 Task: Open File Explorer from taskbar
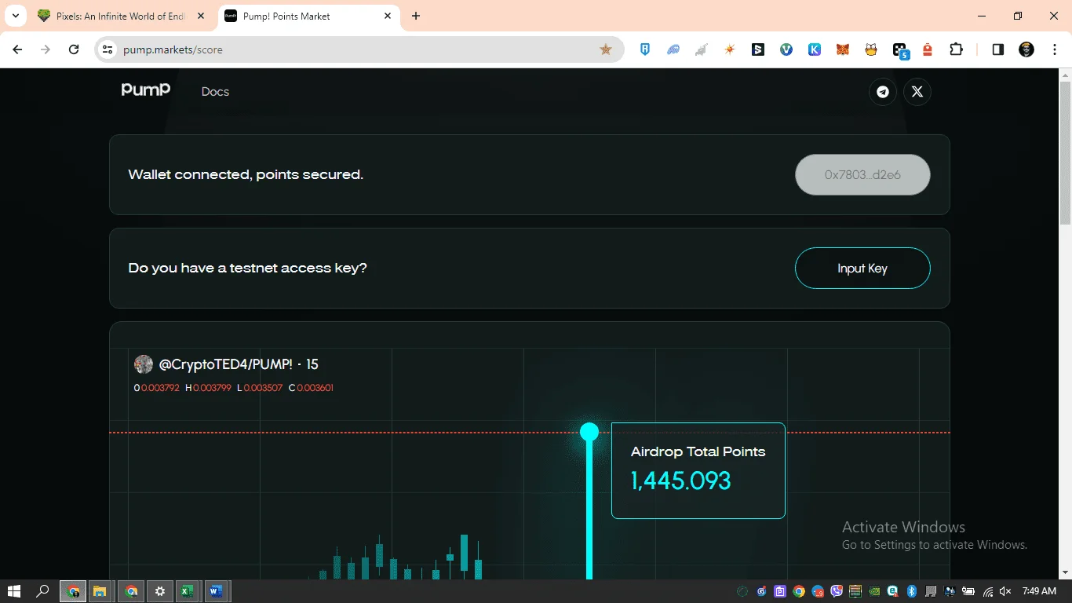(100, 591)
